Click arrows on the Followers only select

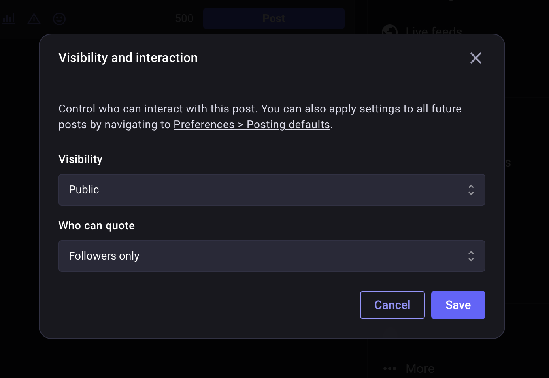[471, 256]
